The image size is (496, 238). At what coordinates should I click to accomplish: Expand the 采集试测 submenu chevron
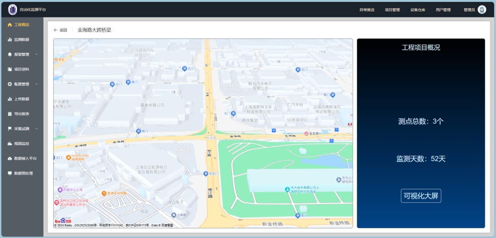tap(36, 129)
